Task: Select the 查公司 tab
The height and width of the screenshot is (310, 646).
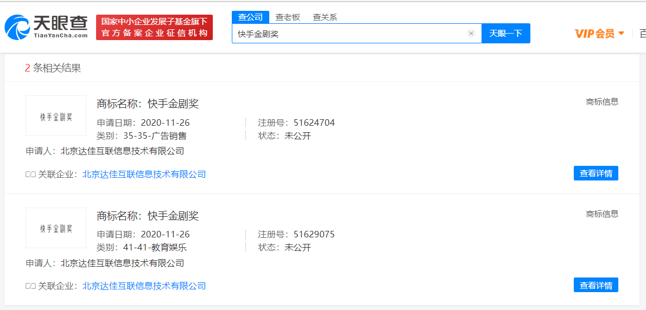Action: click(250, 17)
